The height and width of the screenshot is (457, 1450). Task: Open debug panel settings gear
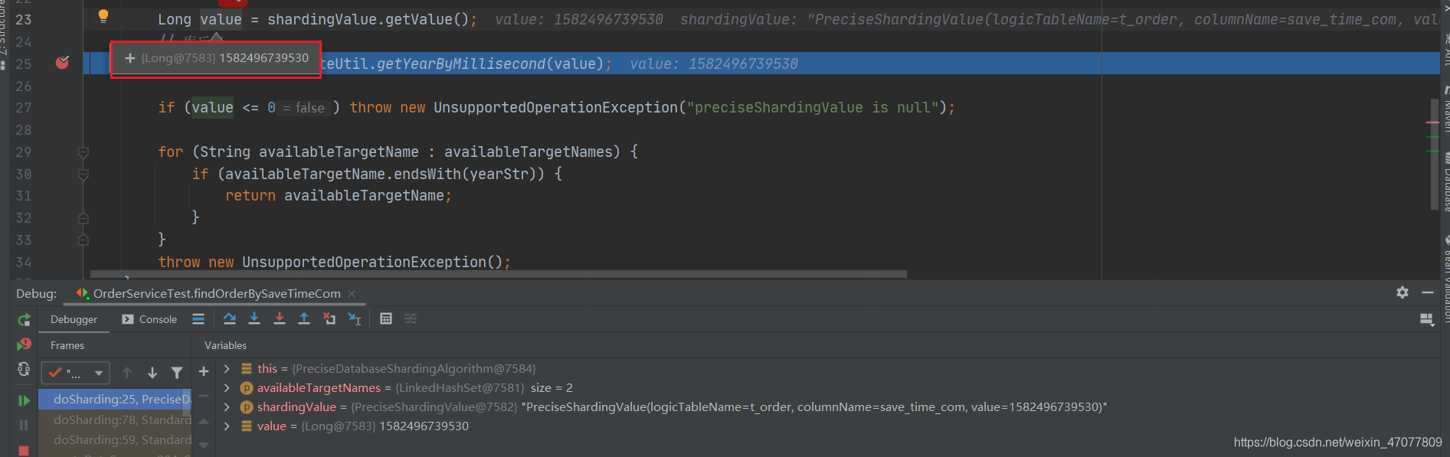(x=1403, y=292)
